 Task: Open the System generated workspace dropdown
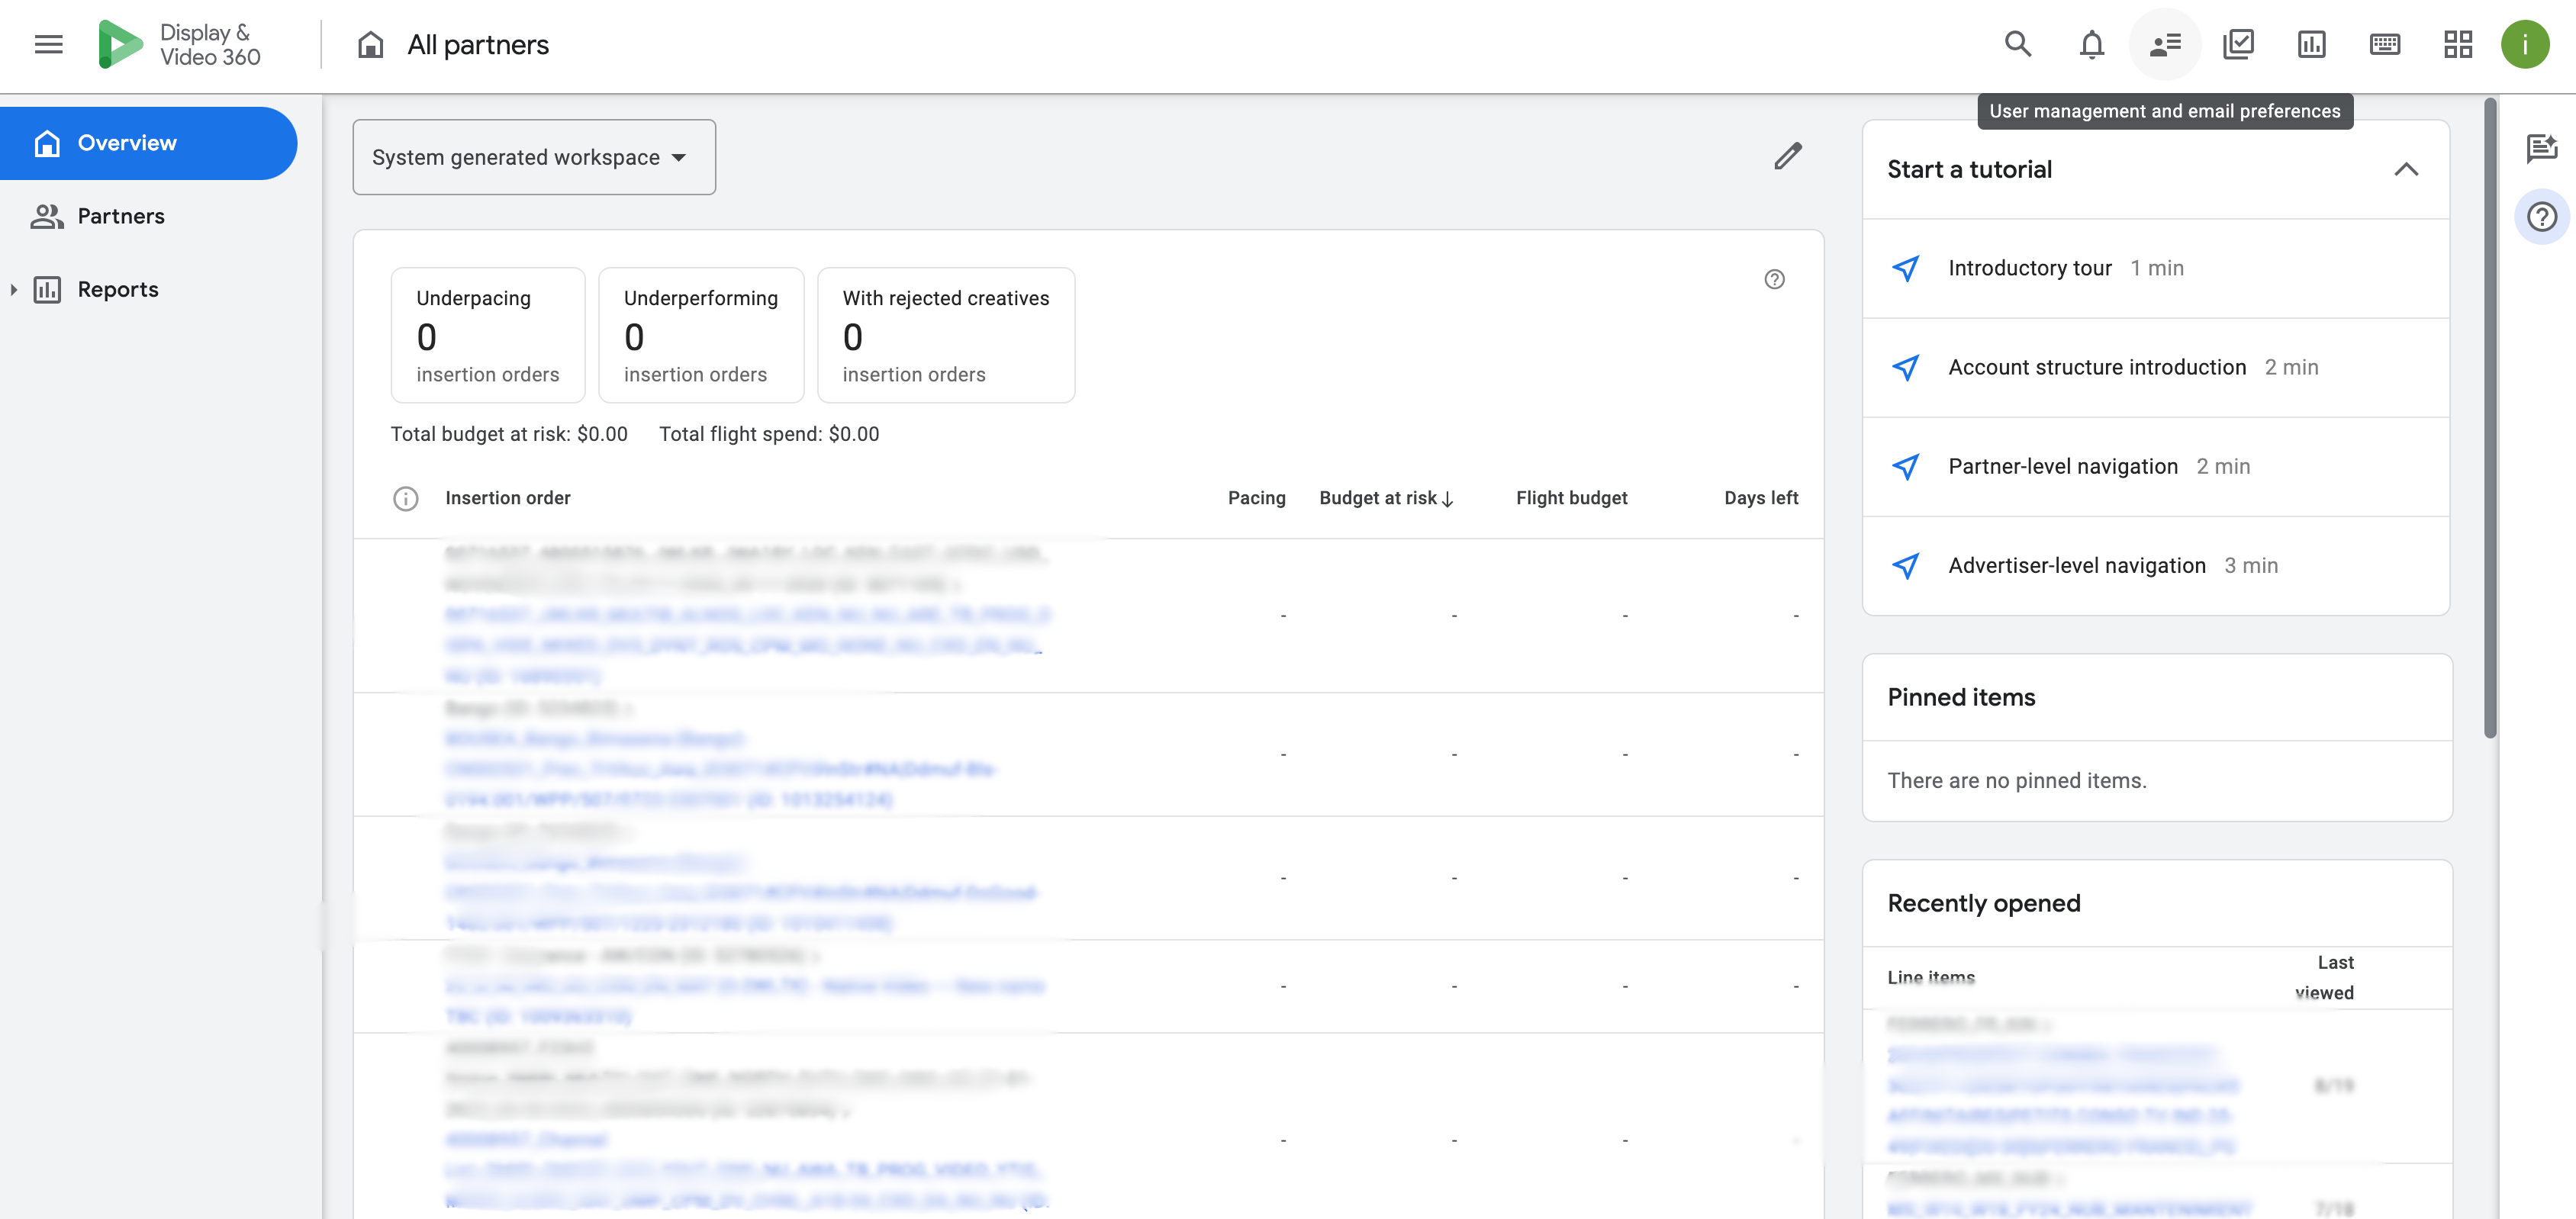click(534, 157)
